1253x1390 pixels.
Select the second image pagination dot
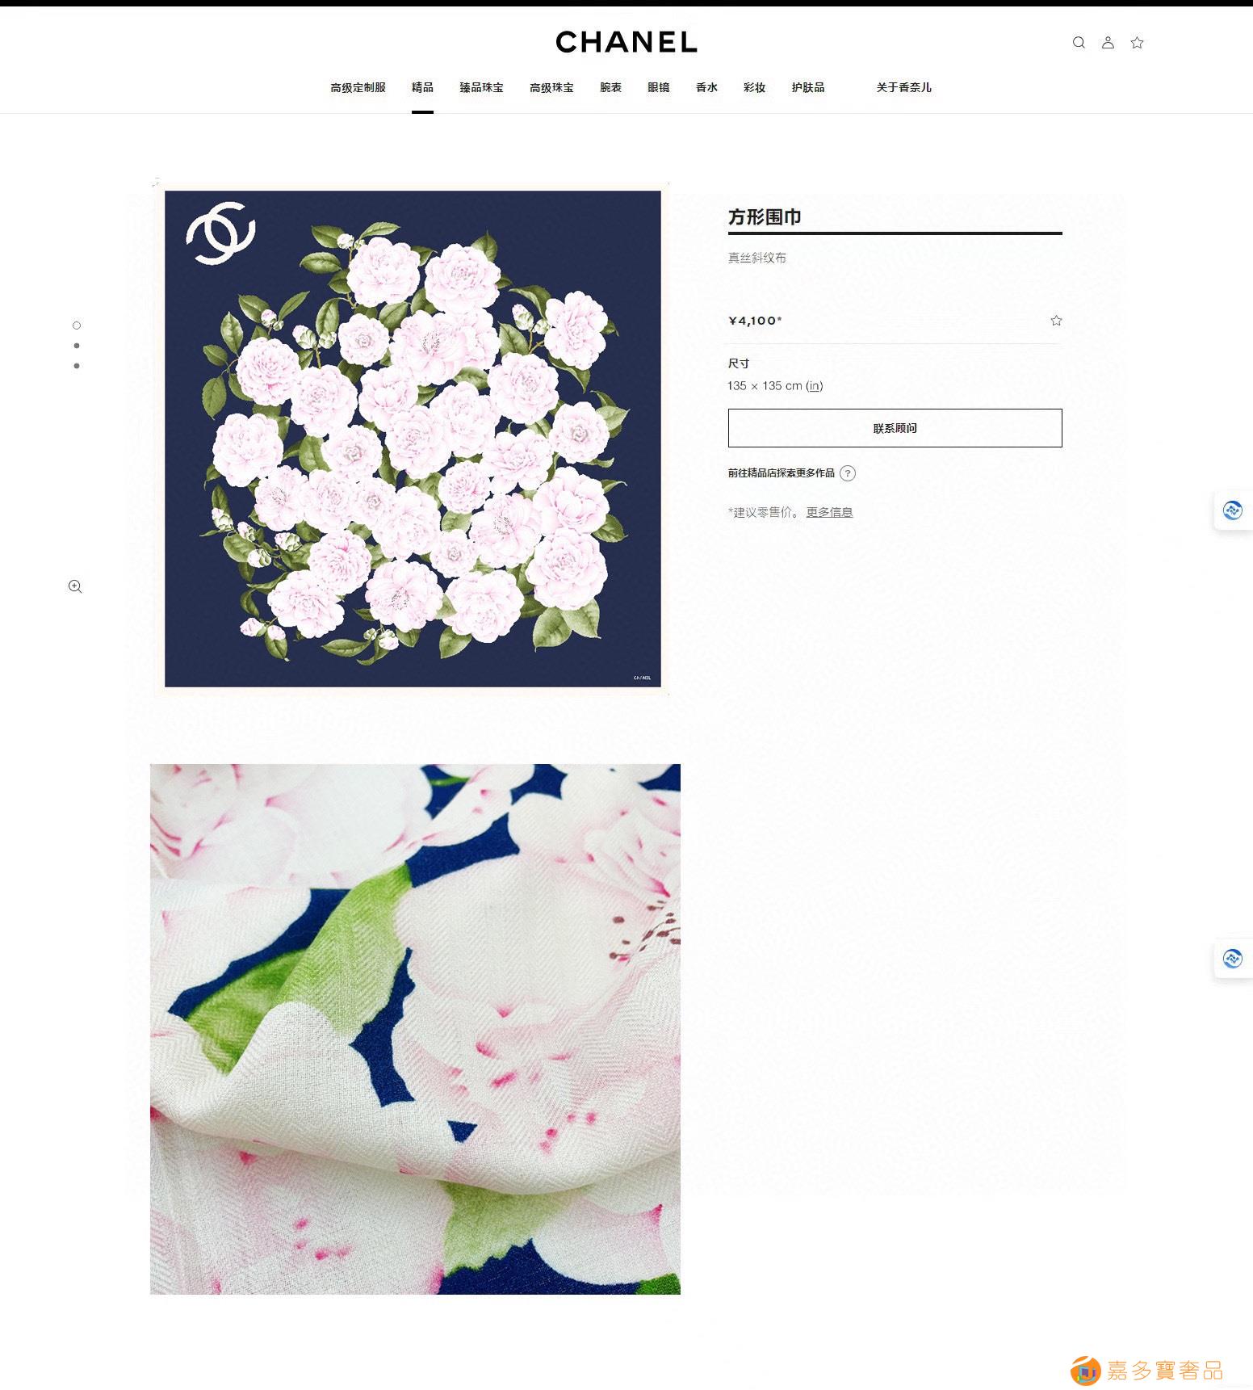77,346
